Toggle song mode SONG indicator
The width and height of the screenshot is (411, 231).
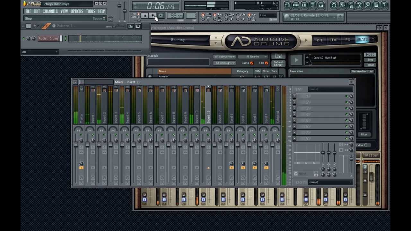(138, 17)
